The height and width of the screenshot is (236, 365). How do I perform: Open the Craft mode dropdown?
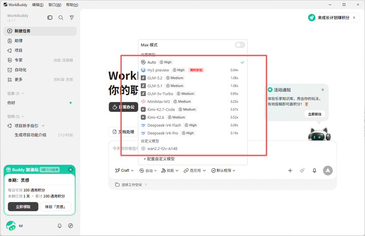click(125, 171)
